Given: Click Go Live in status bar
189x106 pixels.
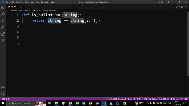Looking at the screenshot, I should click(175, 99).
